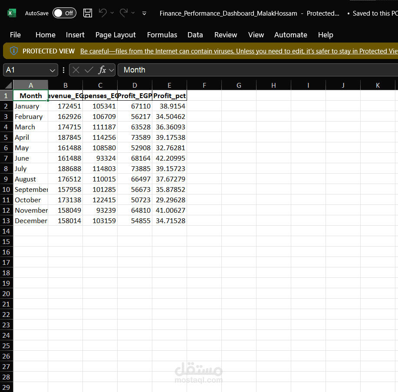This screenshot has height=392, width=398.
Task: Select the May cell
Action: pos(31,148)
